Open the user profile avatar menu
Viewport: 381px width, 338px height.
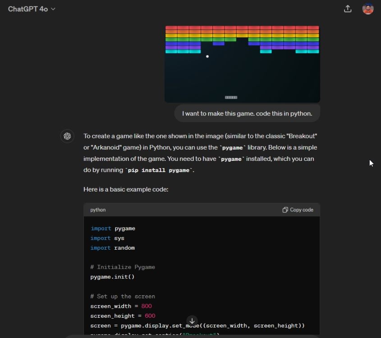[368, 9]
